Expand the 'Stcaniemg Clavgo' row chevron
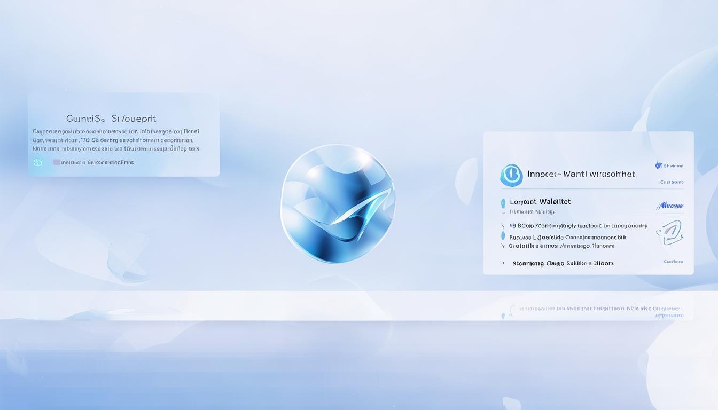Screen dimensions: 718x410 coord(503,263)
